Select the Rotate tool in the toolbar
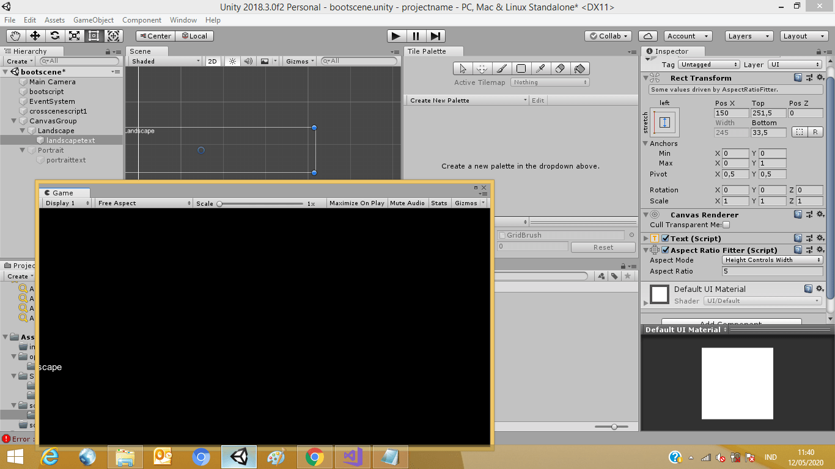The width and height of the screenshot is (835, 469). click(55, 36)
